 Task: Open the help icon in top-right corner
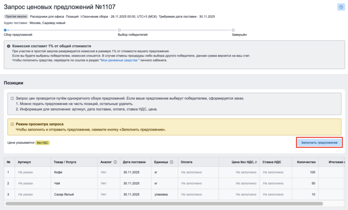click(x=341, y=7)
